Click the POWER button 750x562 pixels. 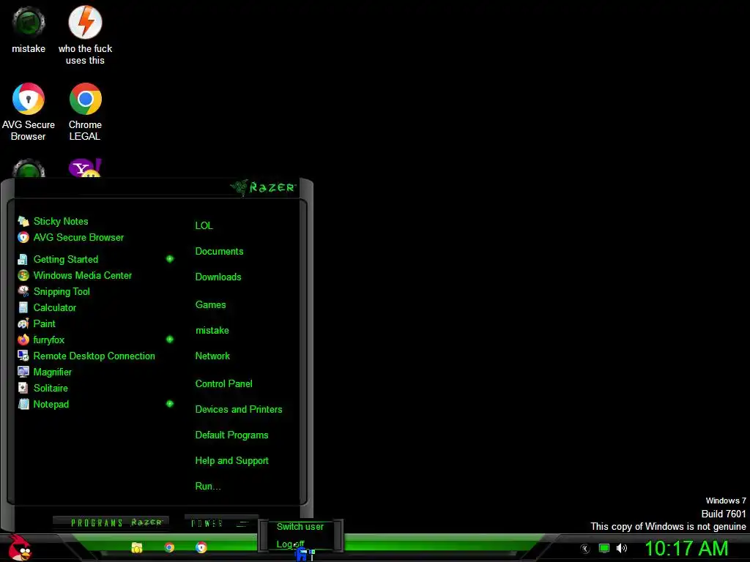click(207, 524)
